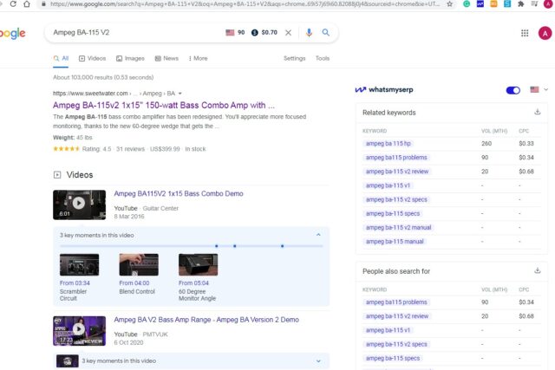
Task: Download the People also search for list
Action: click(538, 270)
